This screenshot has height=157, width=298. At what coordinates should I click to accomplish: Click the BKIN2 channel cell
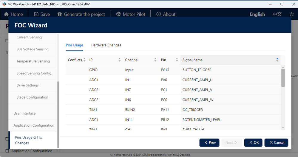[x=141, y=110]
